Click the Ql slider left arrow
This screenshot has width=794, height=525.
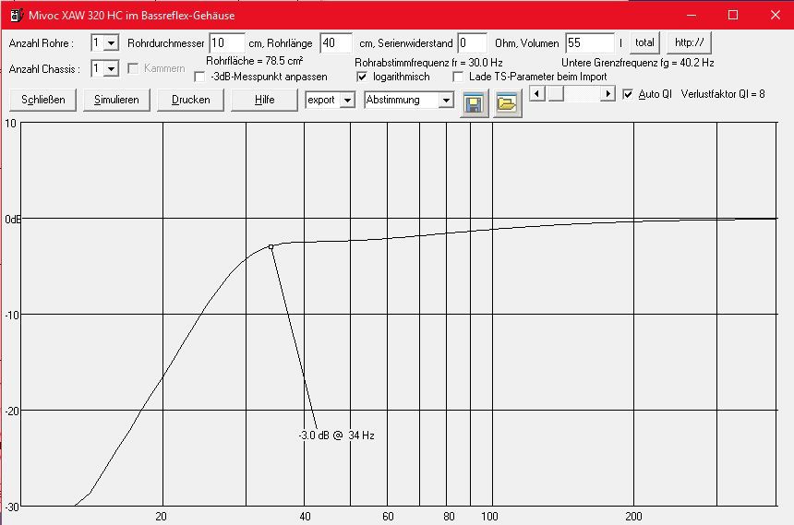tap(536, 94)
